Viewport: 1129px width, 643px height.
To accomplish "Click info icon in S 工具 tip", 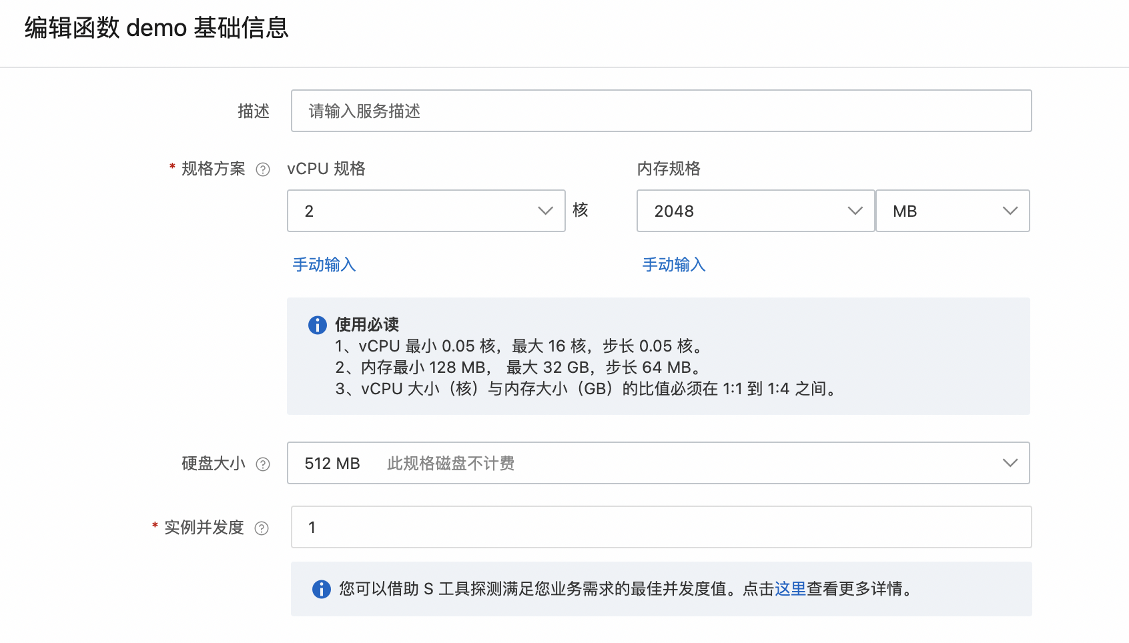I will [321, 589].
